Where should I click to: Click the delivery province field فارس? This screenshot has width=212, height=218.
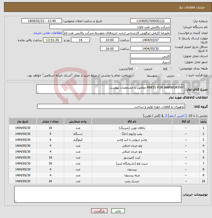tap(150, 56)
